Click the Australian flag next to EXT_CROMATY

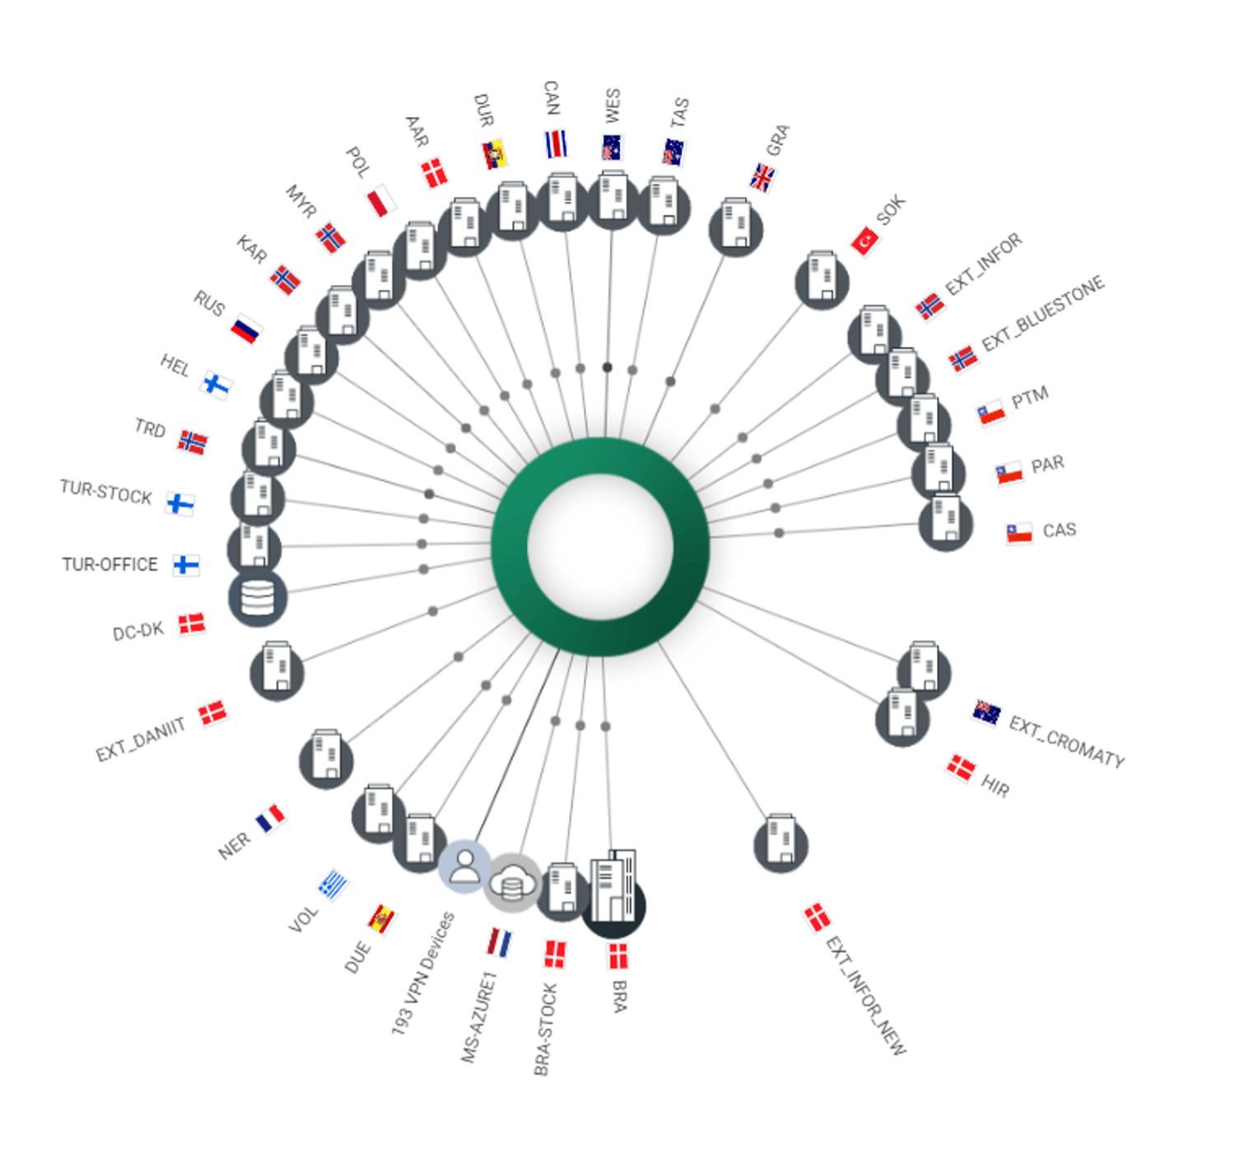click(986, 713)
